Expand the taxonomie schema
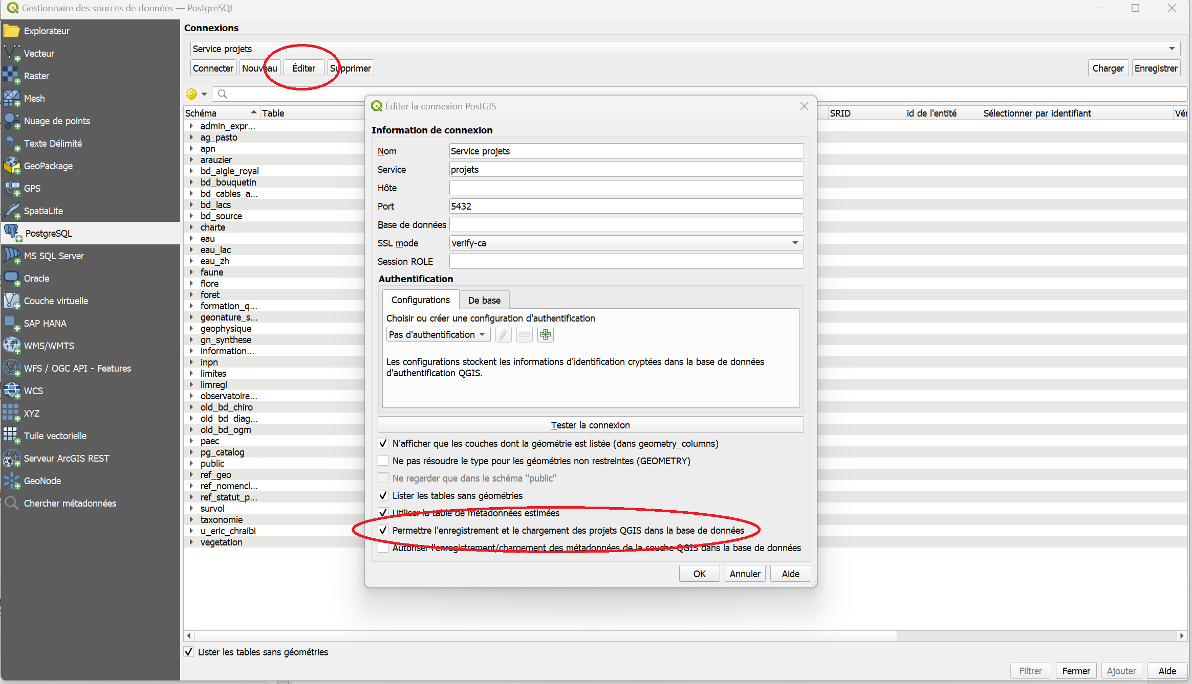This screenshot has height=684, width=1192. pos(191,519)
